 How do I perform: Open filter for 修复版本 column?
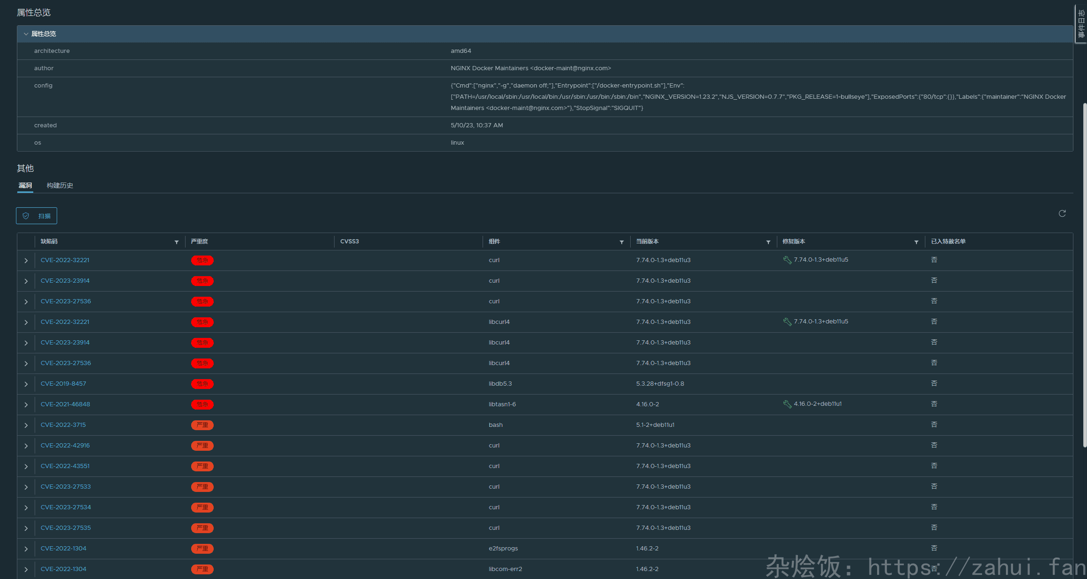916,242
